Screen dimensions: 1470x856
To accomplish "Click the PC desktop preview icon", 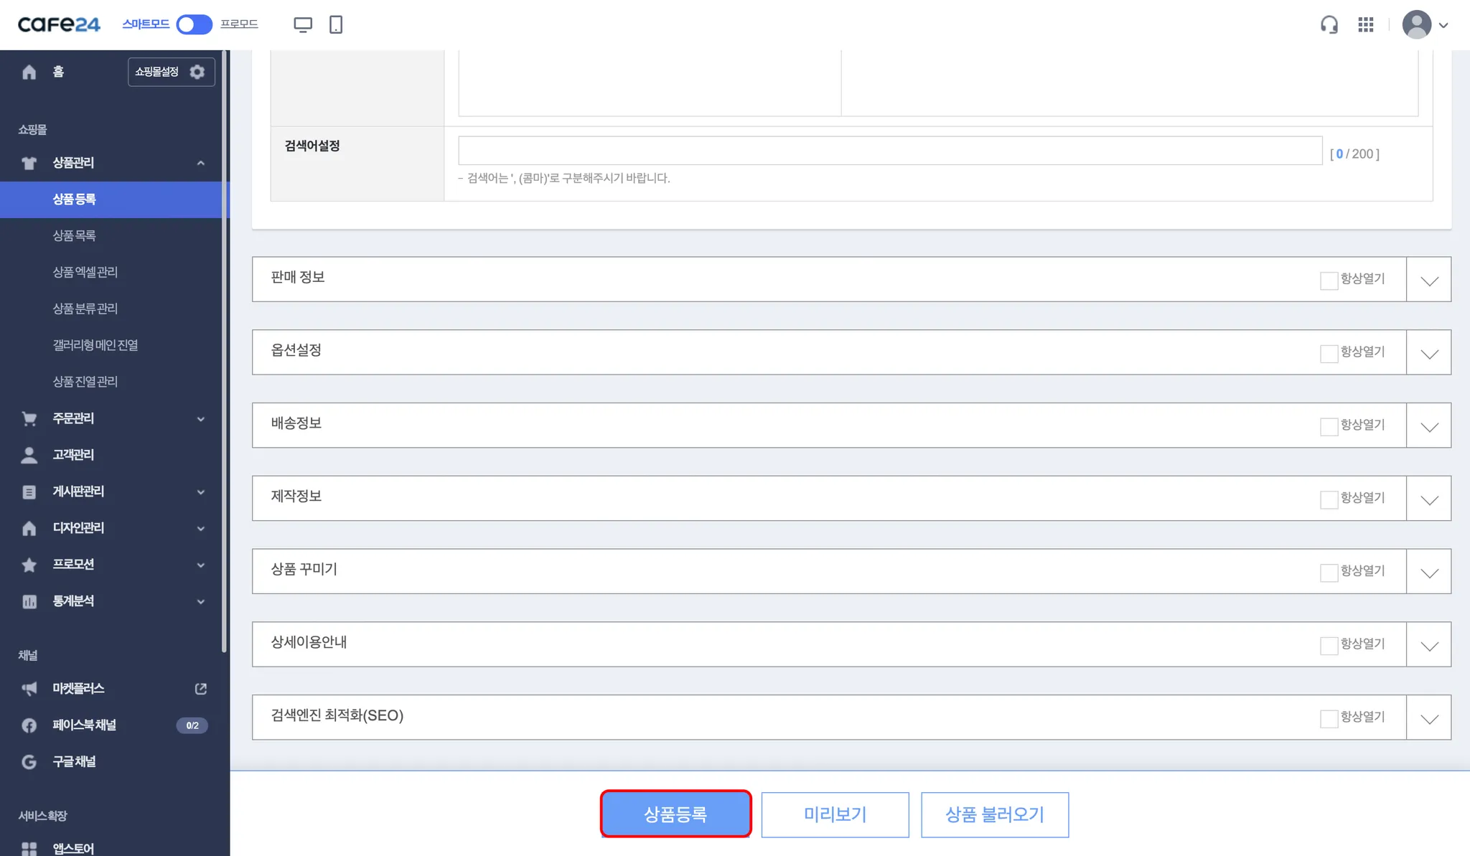I will [303, 25].
